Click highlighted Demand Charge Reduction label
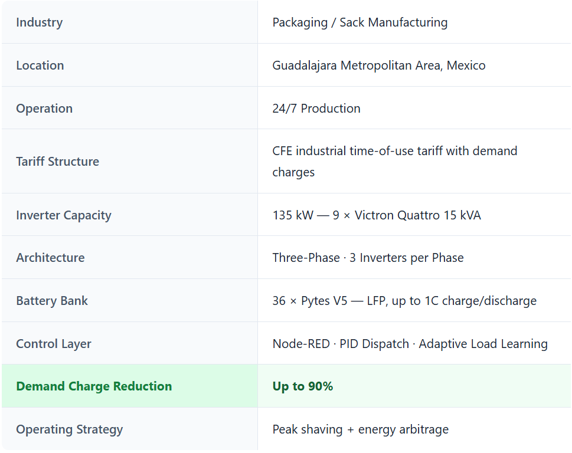572x453 pixels. (94, 386)
